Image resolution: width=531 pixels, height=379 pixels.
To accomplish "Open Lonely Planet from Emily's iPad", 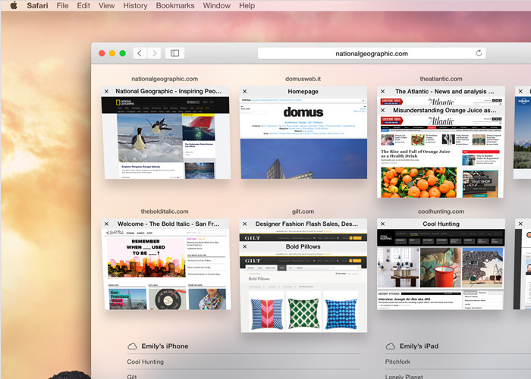I will (458, 375).
